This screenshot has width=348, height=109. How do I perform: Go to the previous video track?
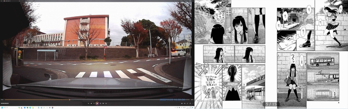click(91, 103)
